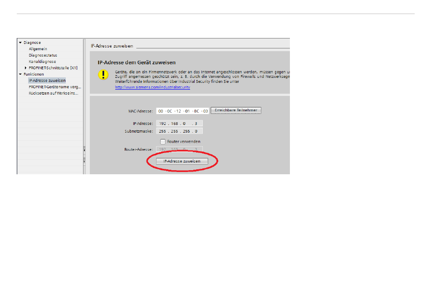The image size is (431, 301).
Task: Click heading IP-Adresse dem Gerät zuweisen
Action: point(137,62)
